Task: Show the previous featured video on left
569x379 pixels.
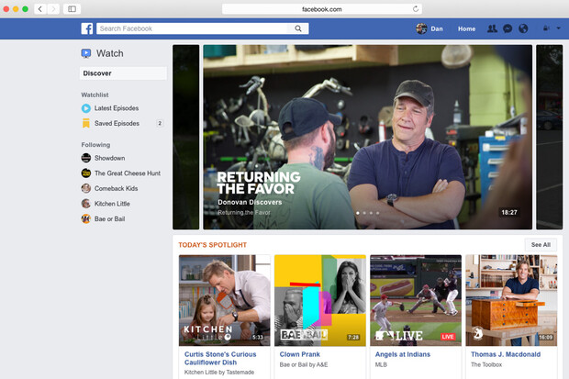Action: click(x=185, y=137)
